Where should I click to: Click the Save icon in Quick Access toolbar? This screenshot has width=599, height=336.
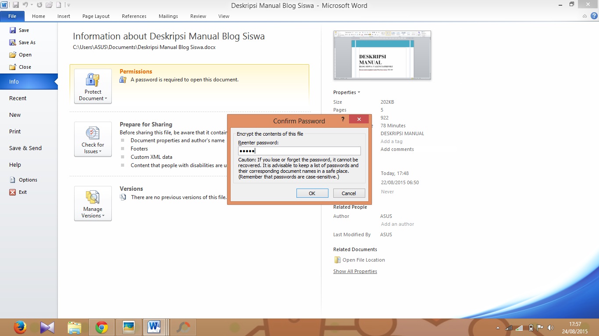(x=16, y=5)
